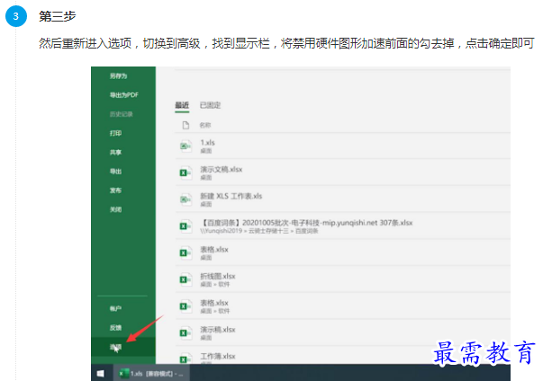Open the 导出 page
Image resolution: width=543 pixels, height=381 pixels.
point(115,172)
